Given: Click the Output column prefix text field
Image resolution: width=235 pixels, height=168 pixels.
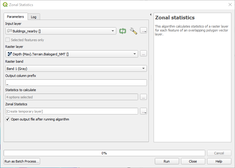Looking at the screenshot, I should 76,83.
